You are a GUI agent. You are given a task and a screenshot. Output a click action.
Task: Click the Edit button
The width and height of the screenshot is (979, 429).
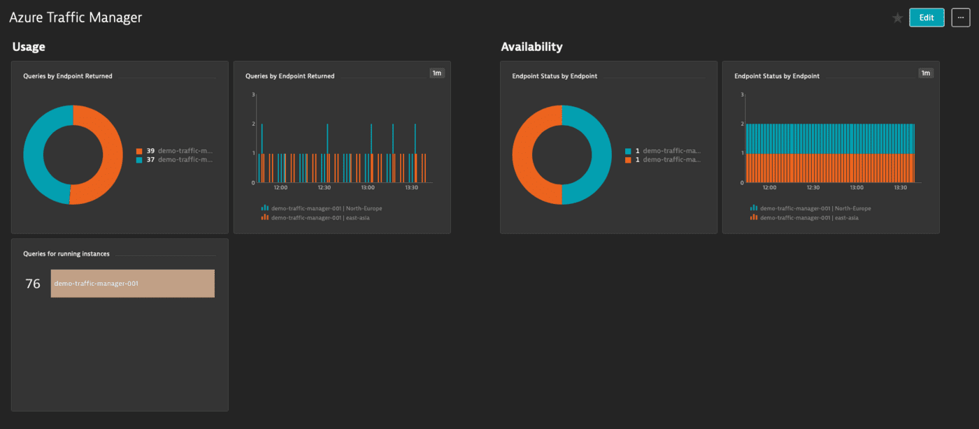[927, 17]
